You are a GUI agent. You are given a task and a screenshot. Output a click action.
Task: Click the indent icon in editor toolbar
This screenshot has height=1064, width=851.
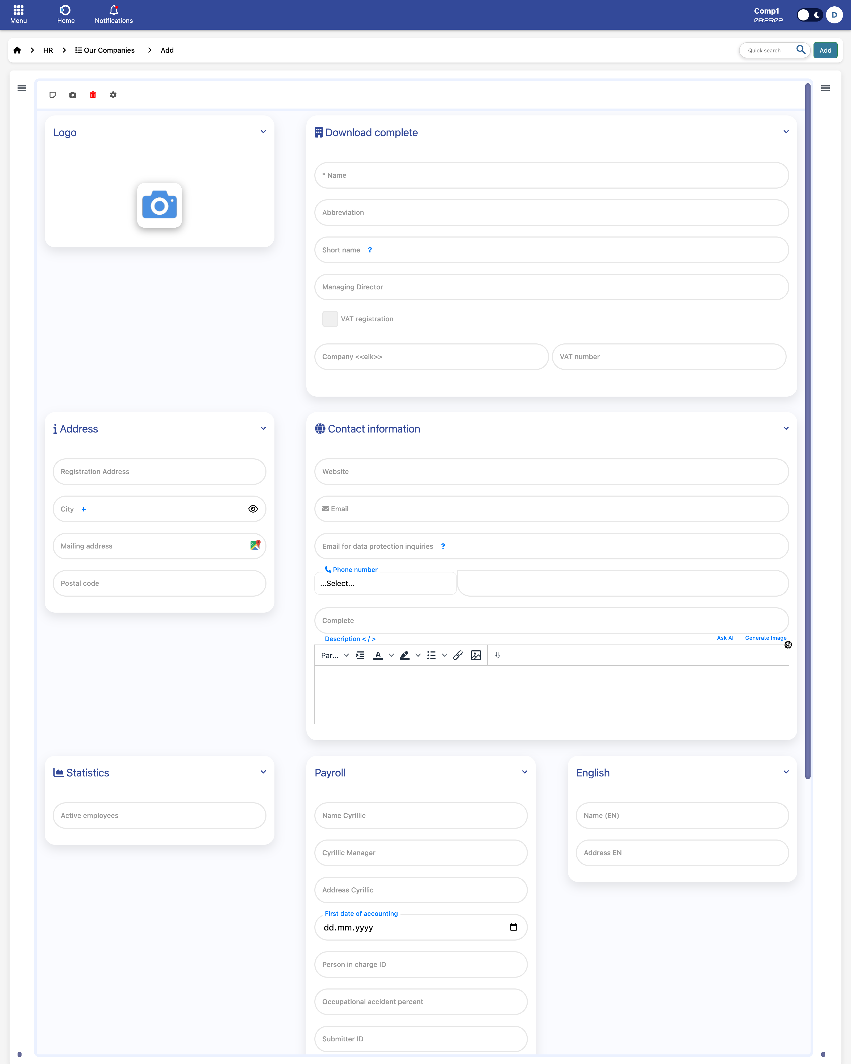[360, 655]
